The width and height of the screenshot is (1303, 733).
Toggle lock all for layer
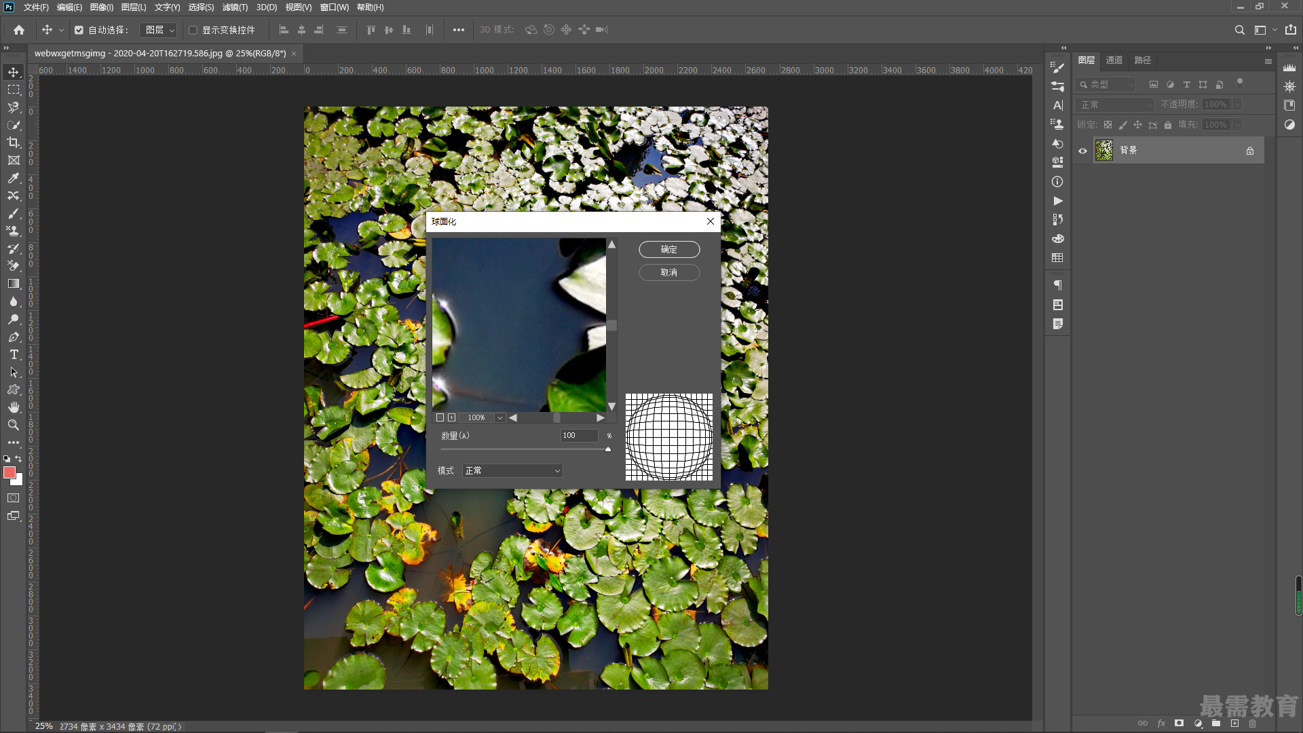1168,125
